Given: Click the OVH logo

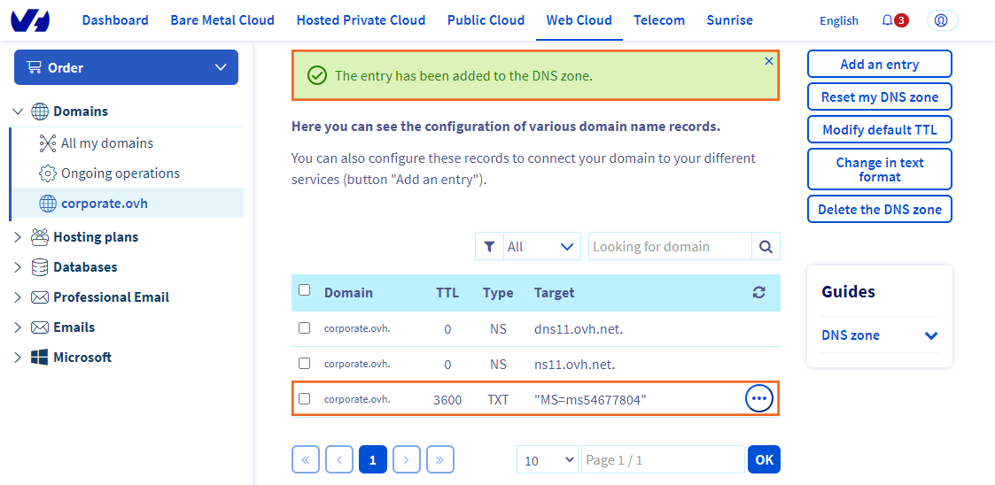Looking at the screenshot, I should [30, 20].
